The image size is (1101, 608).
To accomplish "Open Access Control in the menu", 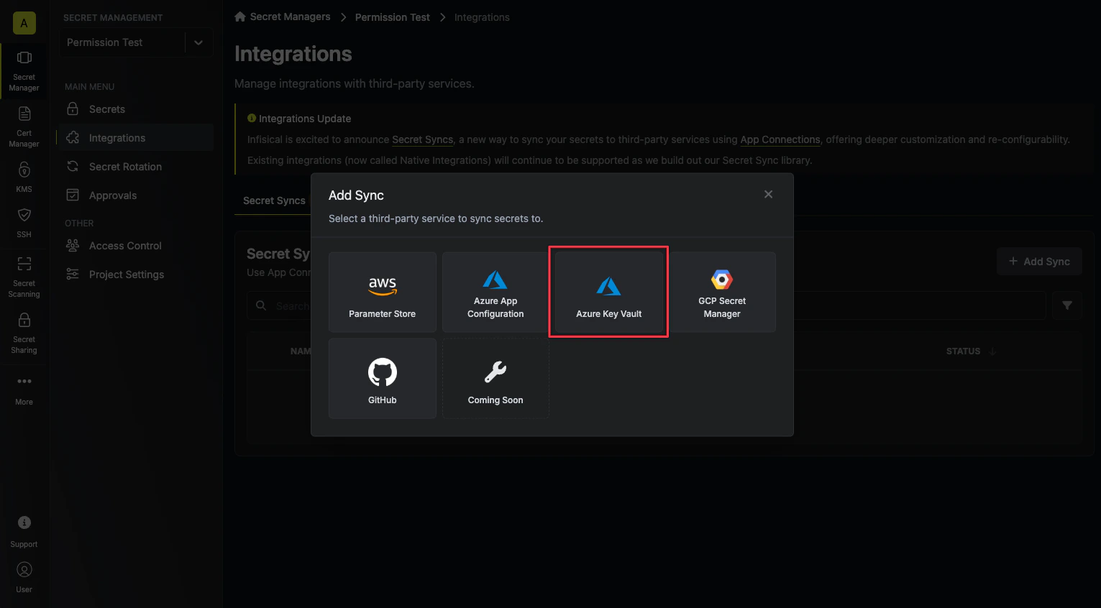I will coord(135,246).
